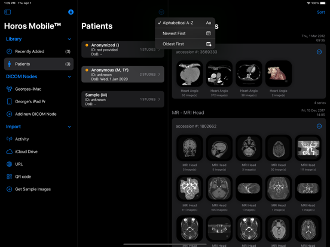Click the calendar icon beside Oldest First
330x247 pixels.
[x=209, y=44]
